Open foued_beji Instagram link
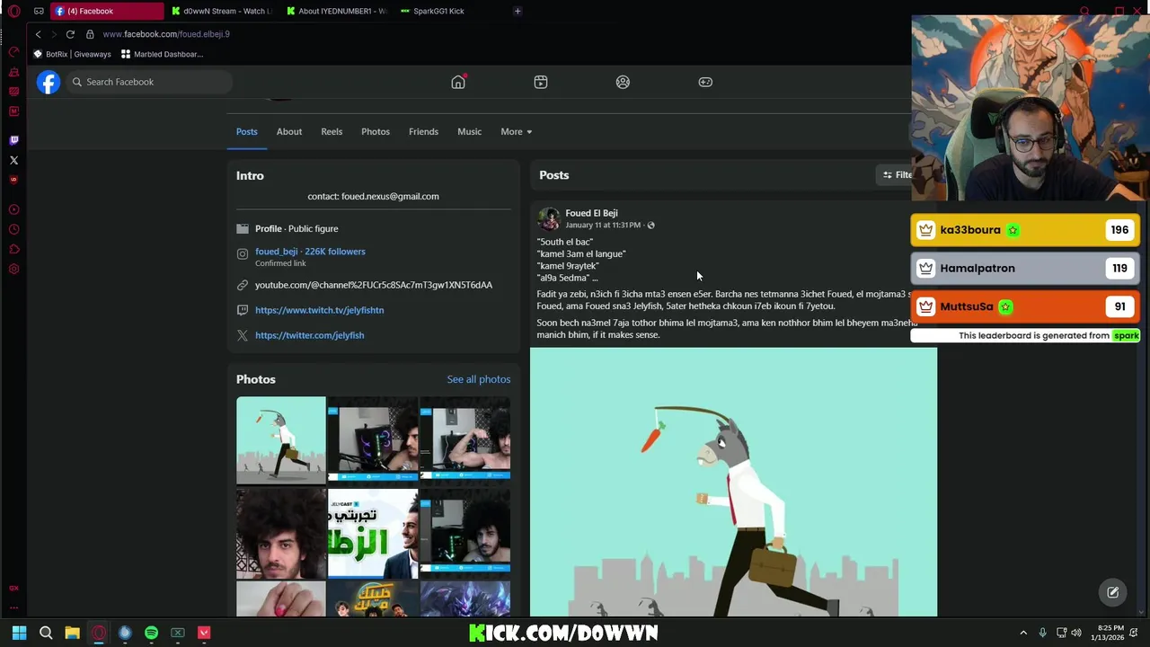 310,252
